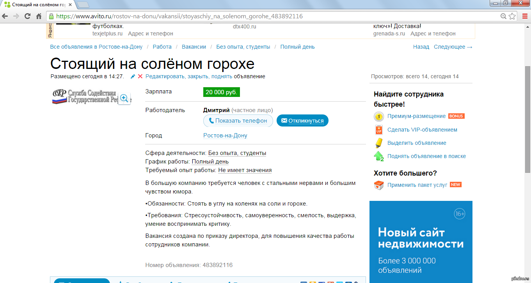The image size is (531, 283).
Task: Open 'Вакансии' breadcrumb link
Action: pos(194,47)
